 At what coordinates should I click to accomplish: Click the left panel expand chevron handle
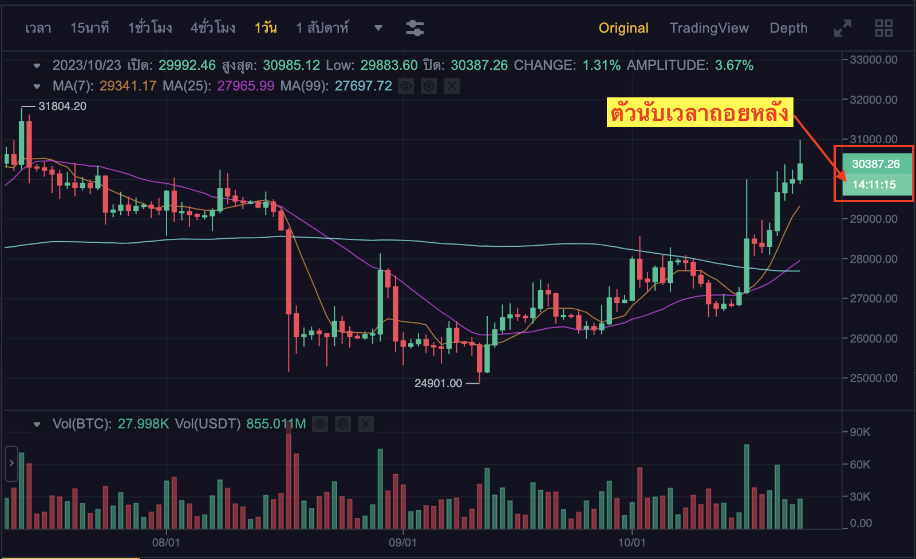point(11,463)
